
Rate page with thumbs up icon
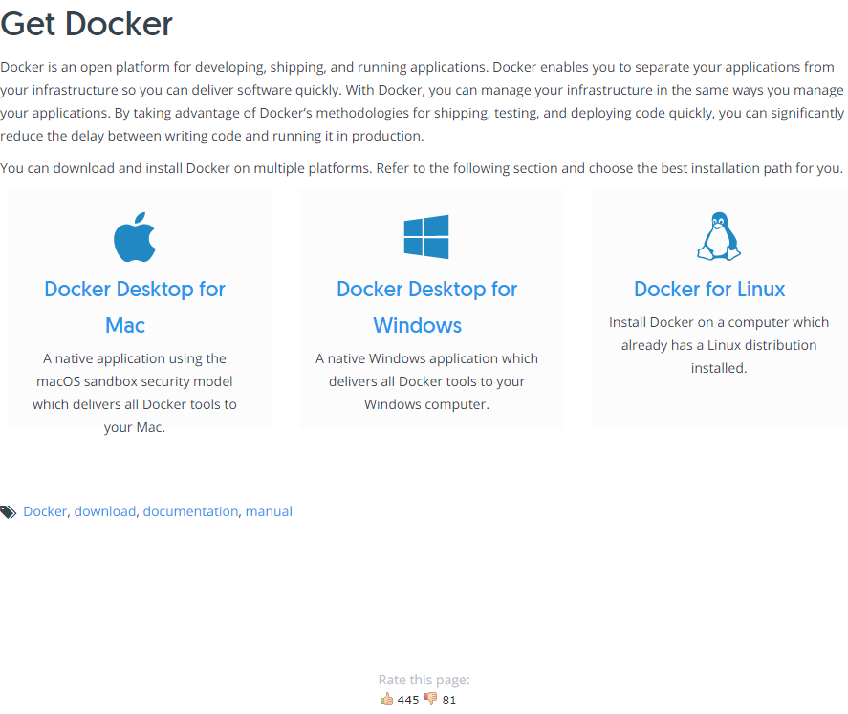coord(386,700)
